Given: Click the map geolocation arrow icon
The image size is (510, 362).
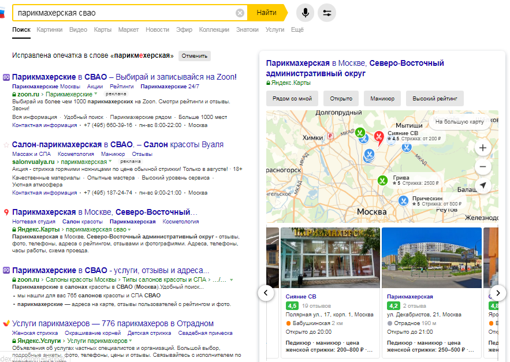Looking at the screenshot, I should coord(483,186).
